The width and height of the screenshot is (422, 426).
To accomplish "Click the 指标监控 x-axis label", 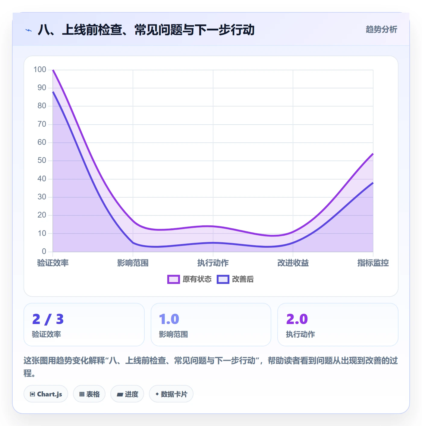I will [373, 263].
